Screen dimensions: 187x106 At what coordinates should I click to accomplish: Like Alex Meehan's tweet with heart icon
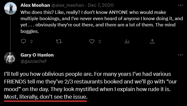click(x=92, y=41)
